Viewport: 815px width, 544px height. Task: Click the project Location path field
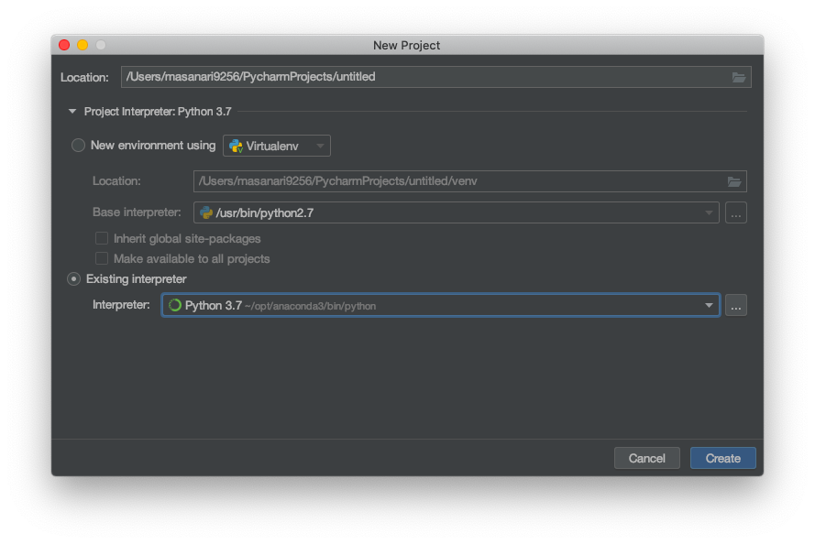tap(435, 77)
